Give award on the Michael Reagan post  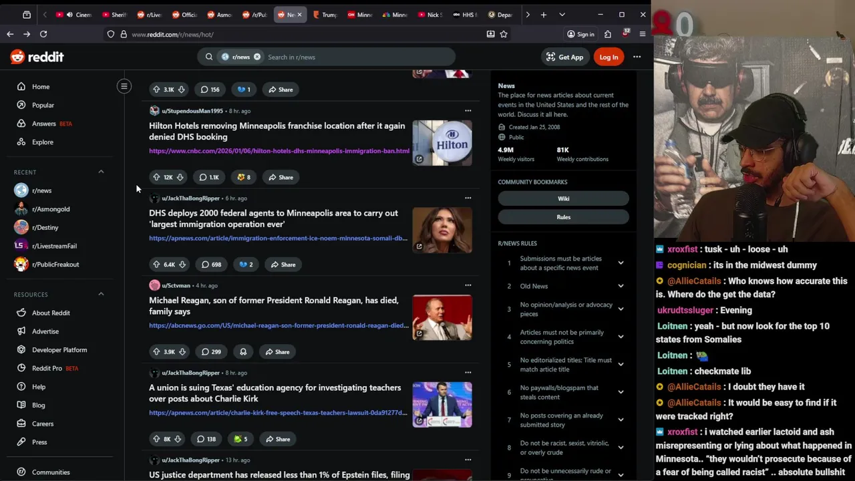243,351
